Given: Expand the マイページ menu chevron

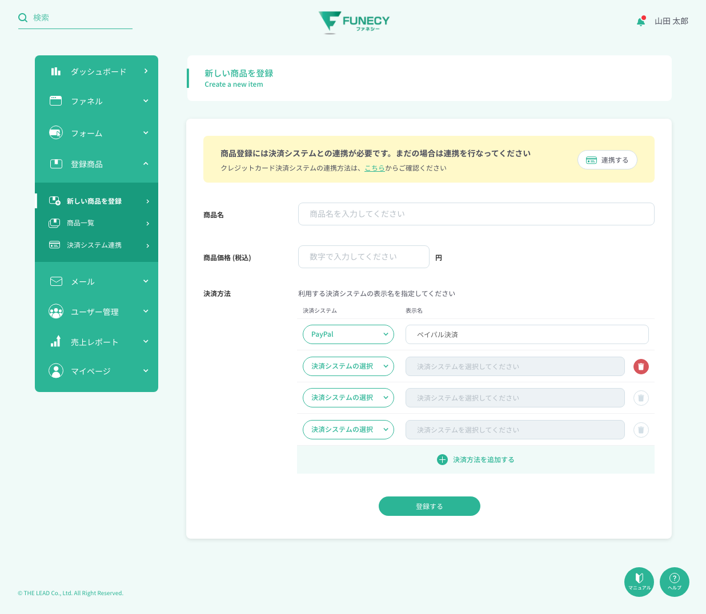Looking at the screenshot, I should click(x=146, y=371).
